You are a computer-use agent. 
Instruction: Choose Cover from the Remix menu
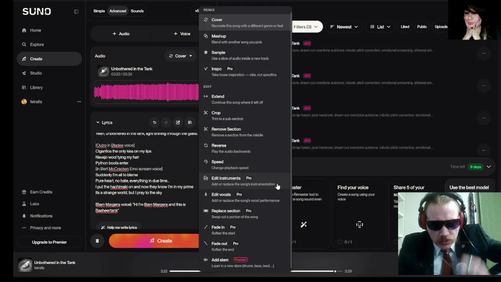[245, 23]
